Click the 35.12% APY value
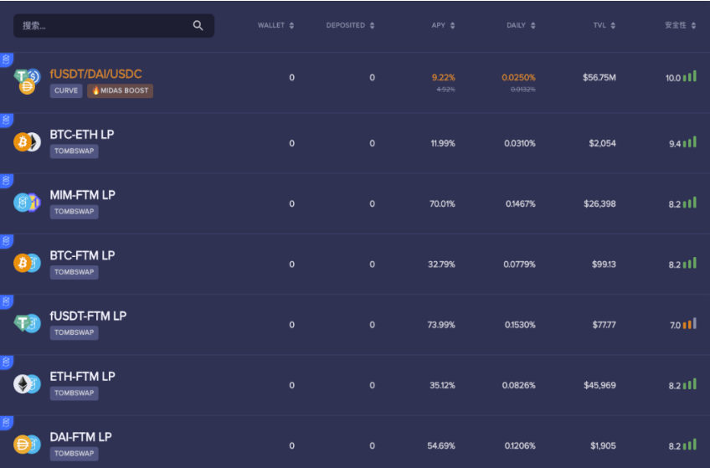710x468 pixels. click(x=442, y=385)
